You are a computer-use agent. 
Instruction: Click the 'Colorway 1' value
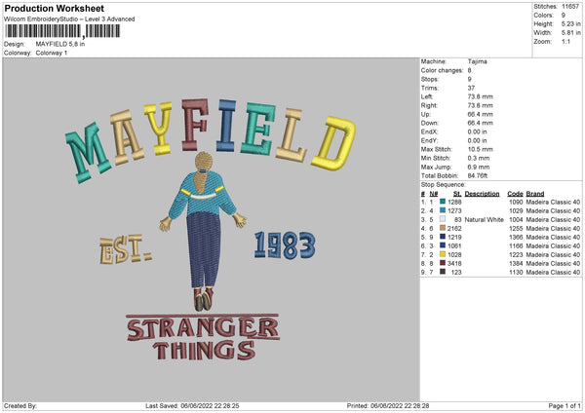(52, 53)
